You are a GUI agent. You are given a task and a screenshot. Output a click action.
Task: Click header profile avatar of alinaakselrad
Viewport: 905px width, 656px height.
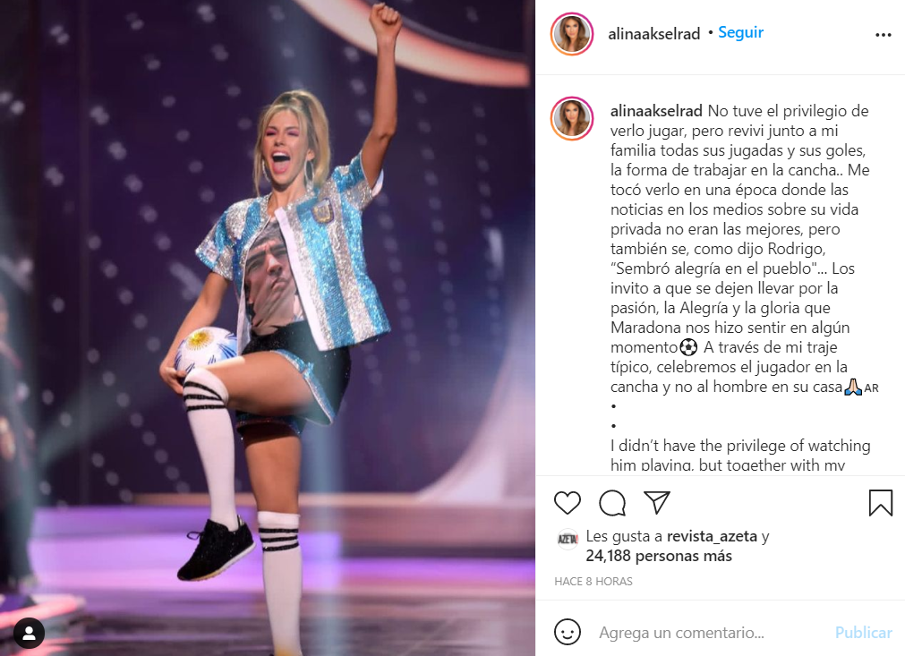(x=572, y=34)
